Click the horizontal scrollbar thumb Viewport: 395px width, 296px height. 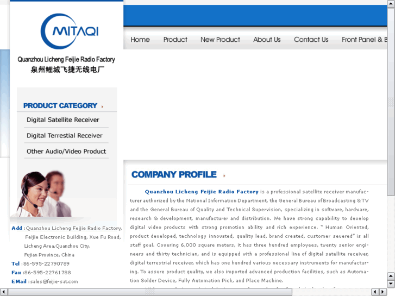(150, 292)
